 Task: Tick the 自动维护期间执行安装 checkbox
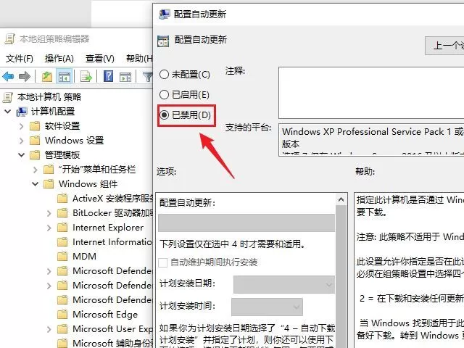point(163,262)
